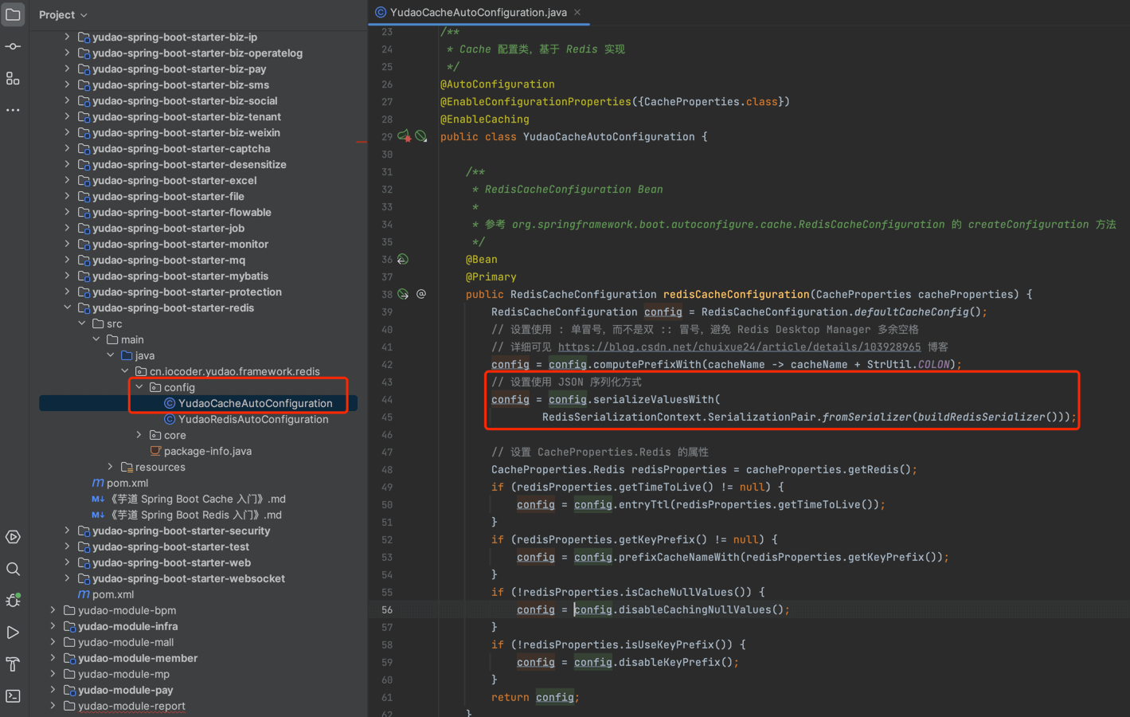1130x717 pixels.
Task: Start the Debug session bug icon
Action: tap(13, 600)
